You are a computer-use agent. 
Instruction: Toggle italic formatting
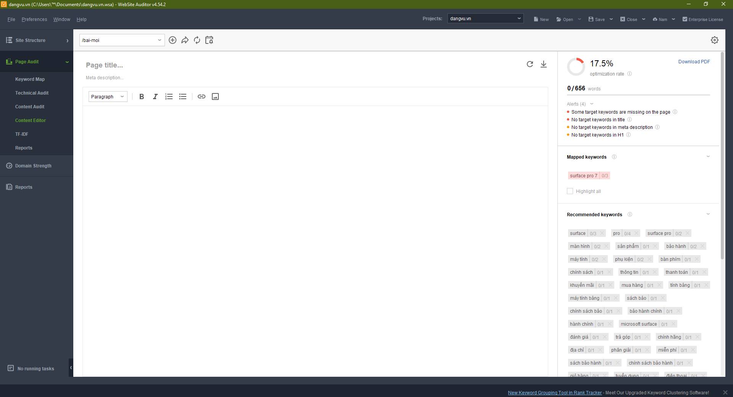coord(155,96)
